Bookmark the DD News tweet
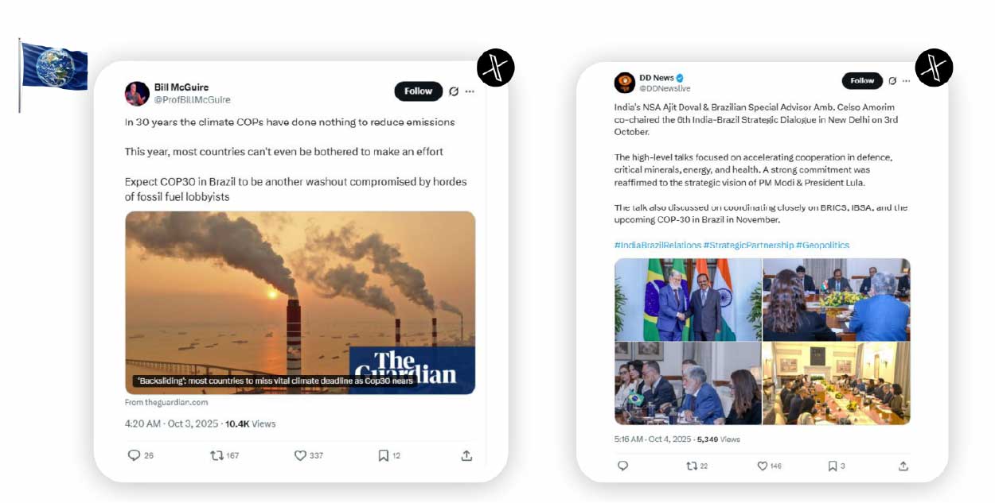This screenshot has width=995, height=503. [832, 466]
